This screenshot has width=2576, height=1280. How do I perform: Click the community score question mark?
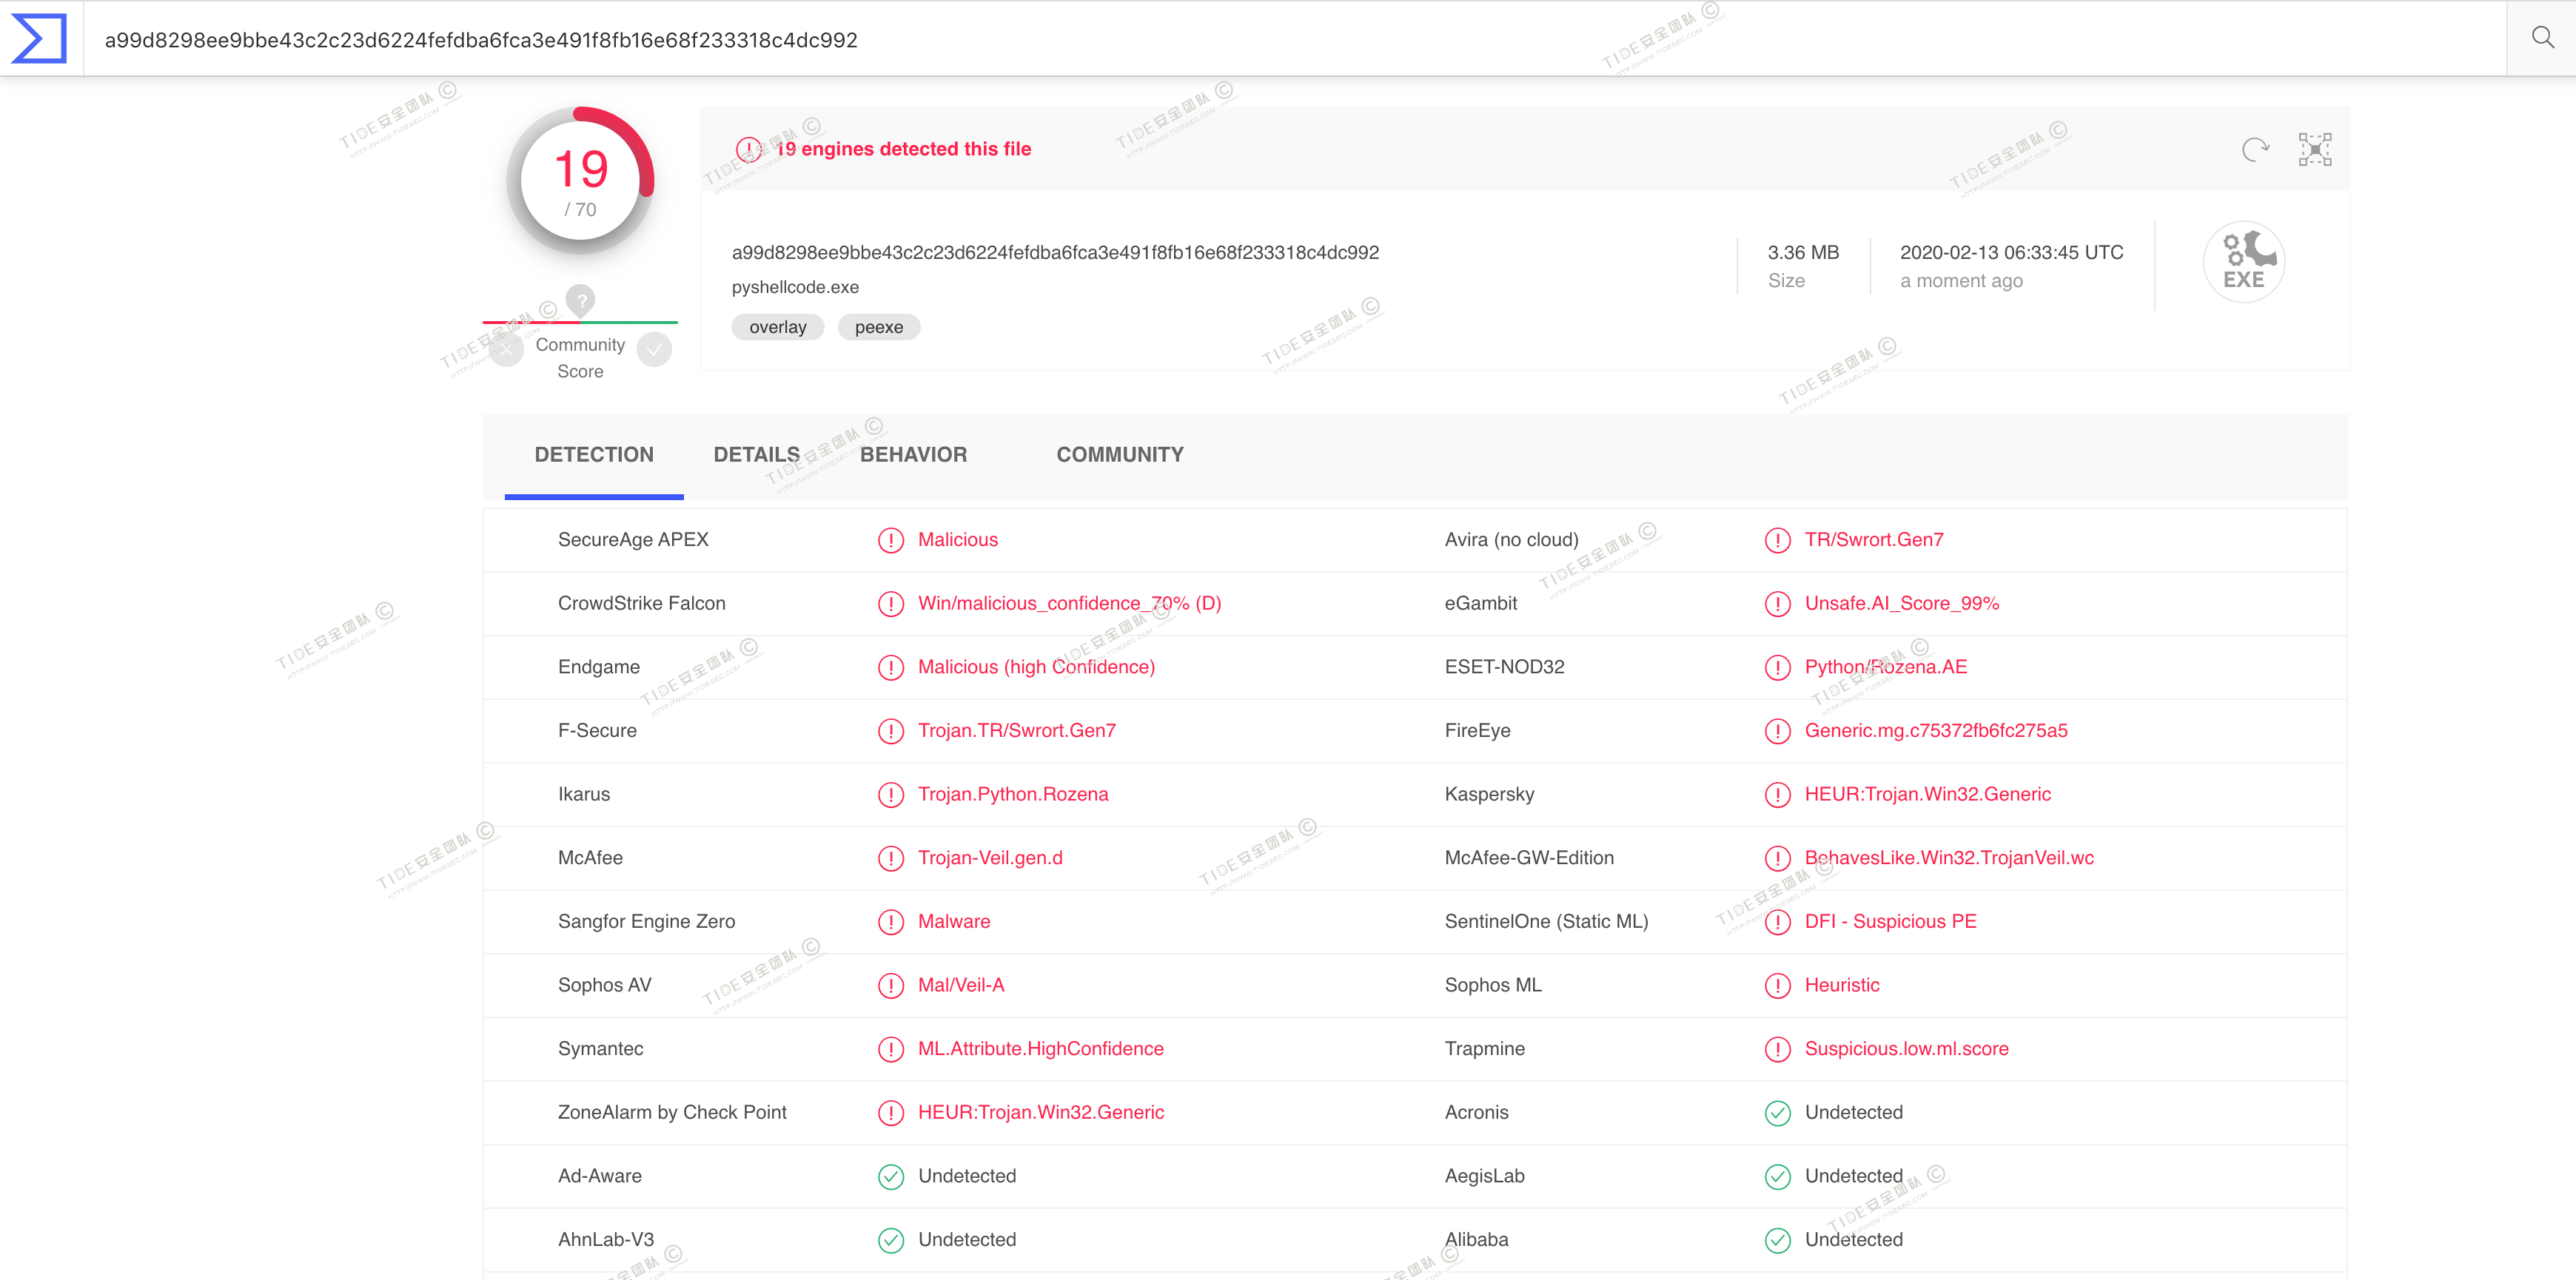pyautogui.click(x=580, y=300)
